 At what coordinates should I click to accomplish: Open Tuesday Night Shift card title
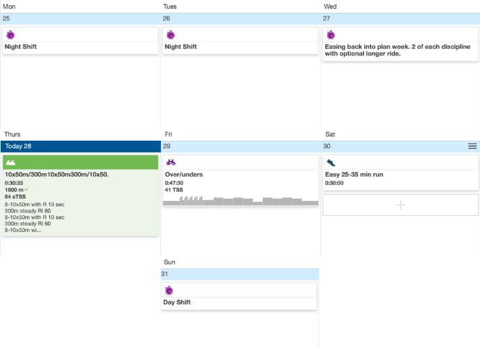[x=181, y=47]
